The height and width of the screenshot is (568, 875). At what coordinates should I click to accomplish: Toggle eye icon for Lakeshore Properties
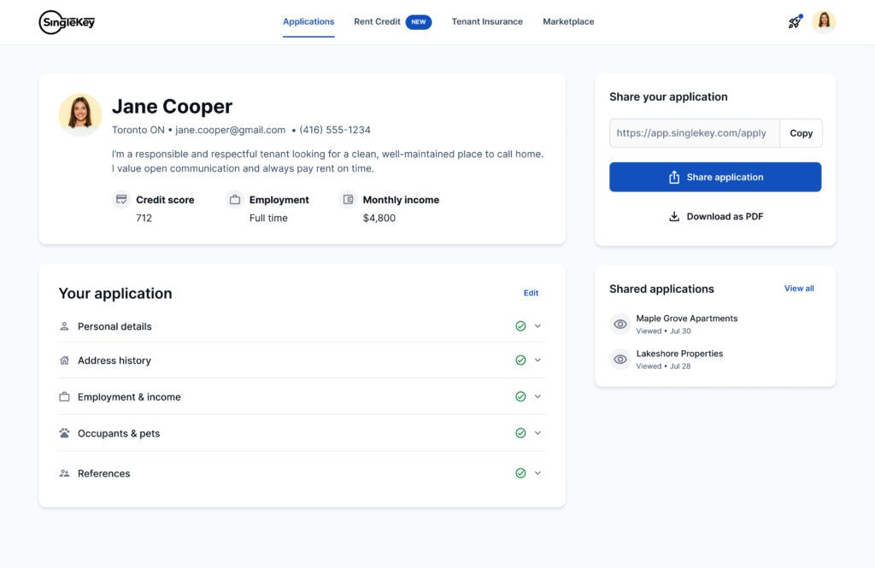pyautogui.click(x=620, y=360)
